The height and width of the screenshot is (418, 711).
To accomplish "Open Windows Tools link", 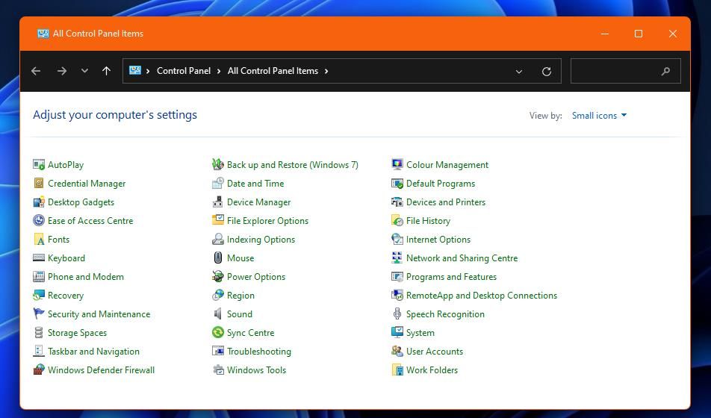I will point(257,370).
